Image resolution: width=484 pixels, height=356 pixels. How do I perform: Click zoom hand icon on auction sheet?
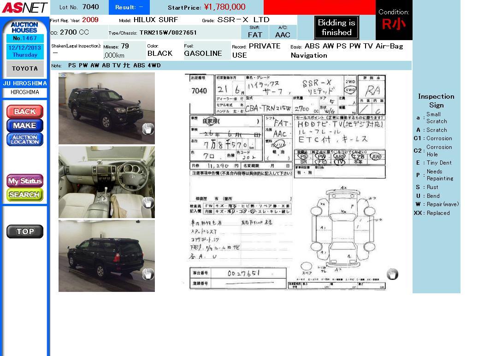[392, 274]
